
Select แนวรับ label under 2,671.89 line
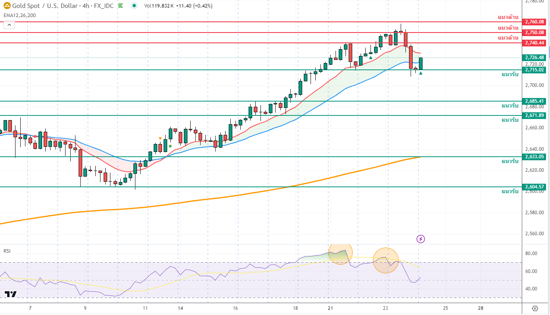(x=510, y=120)
